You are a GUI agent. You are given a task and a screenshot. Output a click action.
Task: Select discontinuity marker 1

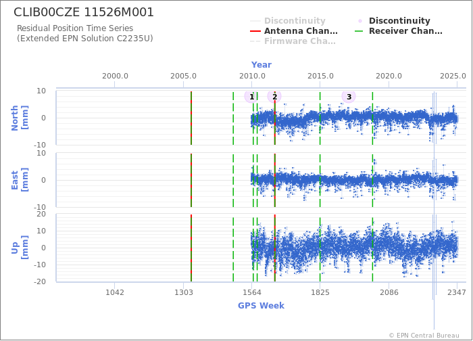251,97
